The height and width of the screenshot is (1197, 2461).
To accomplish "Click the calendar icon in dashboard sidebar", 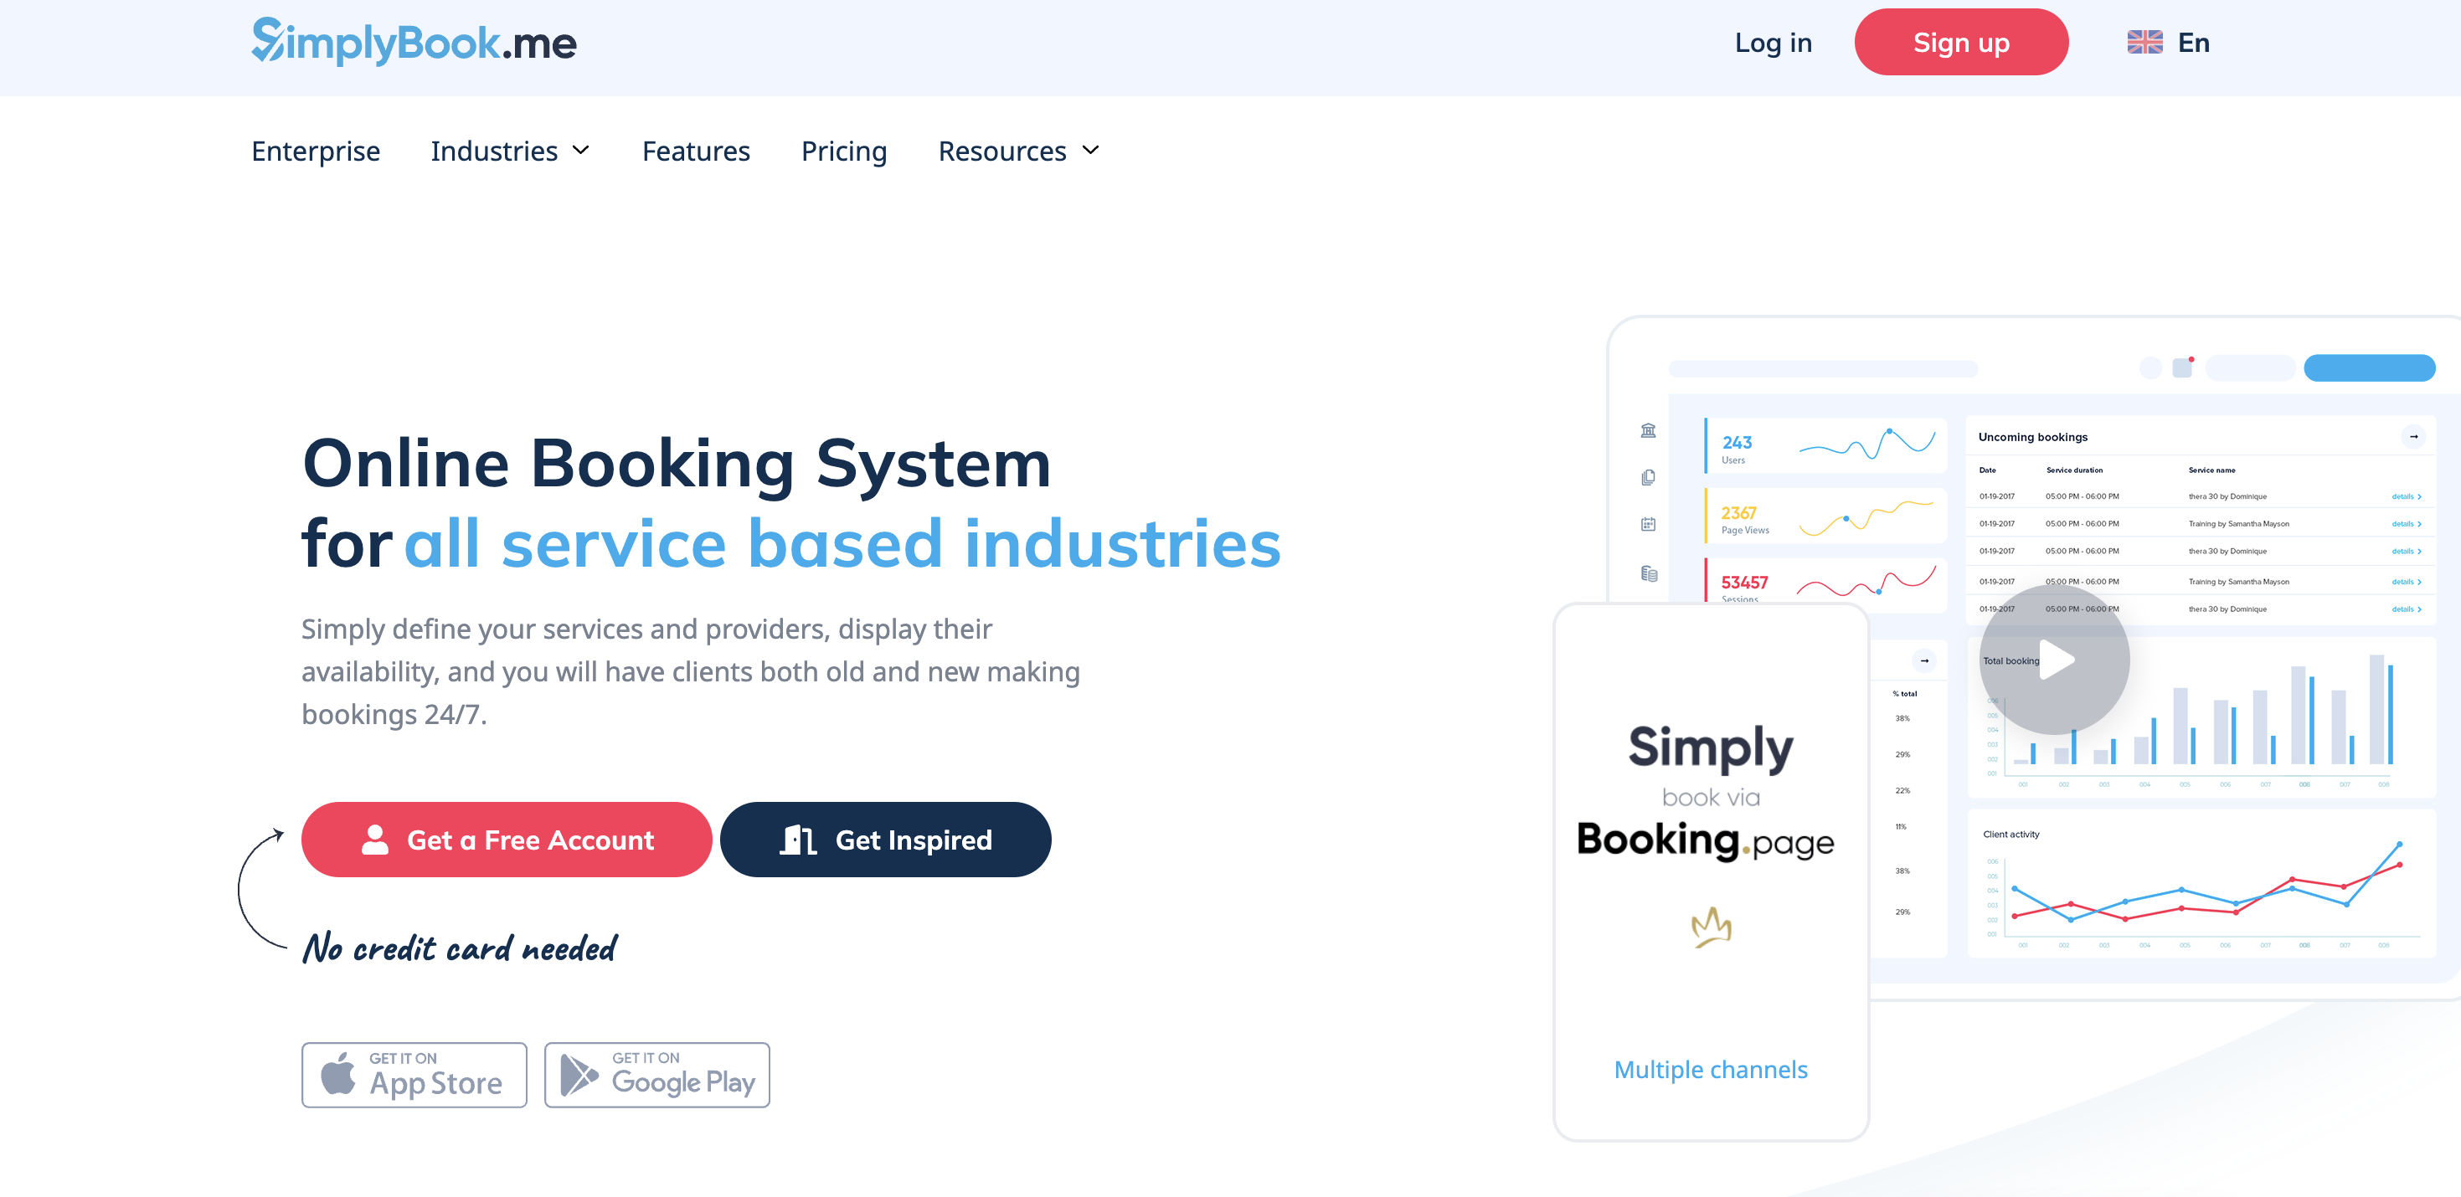I will [1648, 525].
